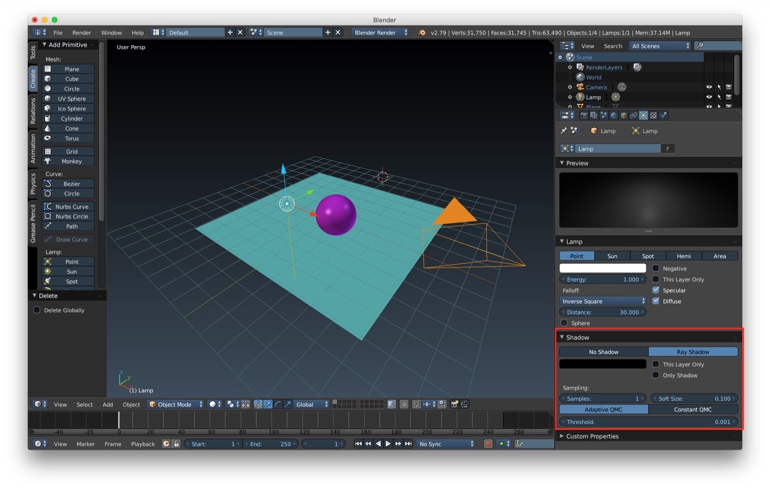The image size is (770, 488).
Task: Open the No Sync dropdown
Action: pyautogui.click(x=446, y=444)
